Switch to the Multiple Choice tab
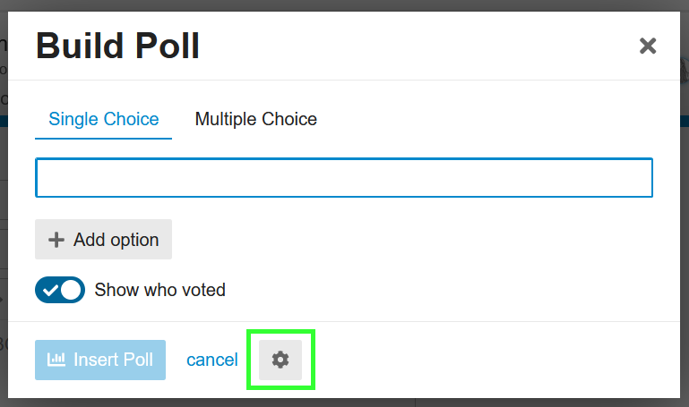 [255, 119]
